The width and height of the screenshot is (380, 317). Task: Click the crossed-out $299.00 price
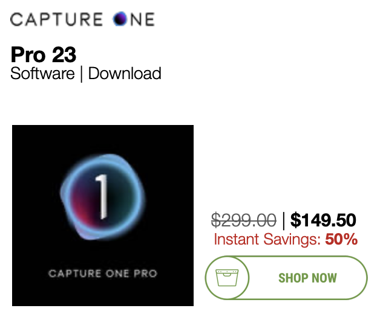[x=243, y=220]
